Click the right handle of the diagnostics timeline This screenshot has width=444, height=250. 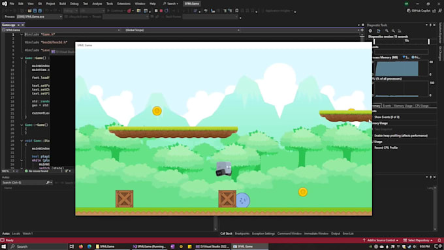point(429,41)
